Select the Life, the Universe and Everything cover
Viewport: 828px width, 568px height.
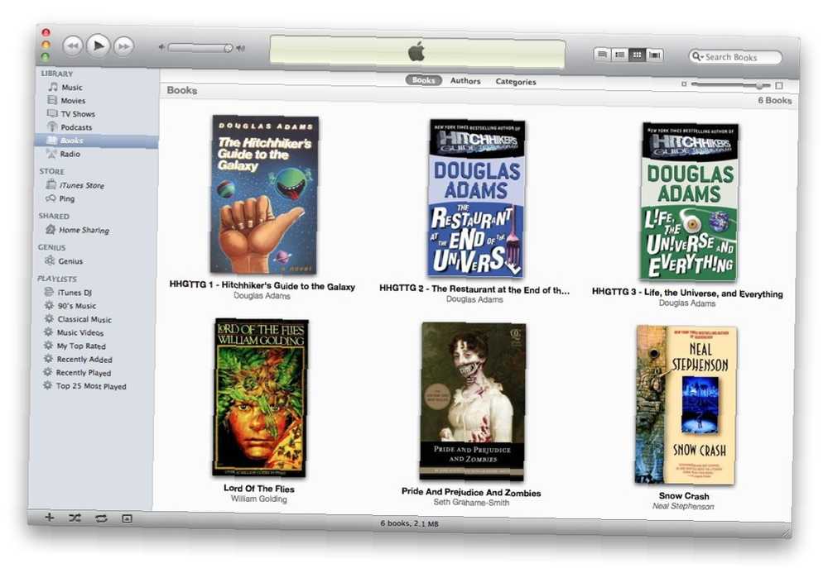tap(689, 202)
